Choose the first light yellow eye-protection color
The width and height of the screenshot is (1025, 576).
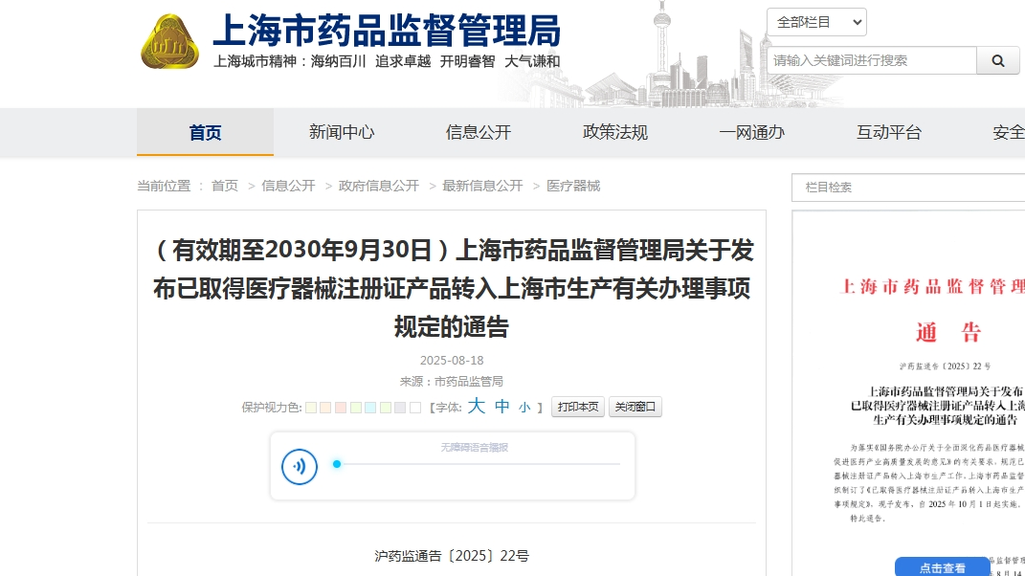pyautogui.click(x=311, y=408)
